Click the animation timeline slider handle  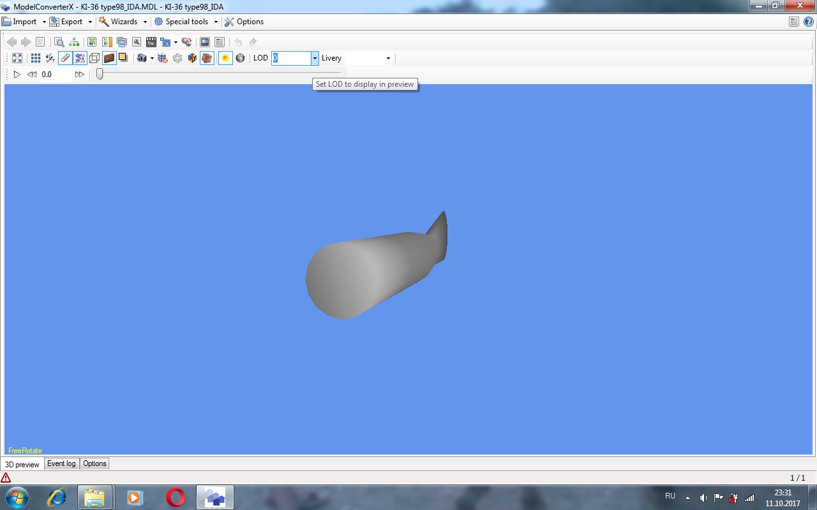pos(100,74)
